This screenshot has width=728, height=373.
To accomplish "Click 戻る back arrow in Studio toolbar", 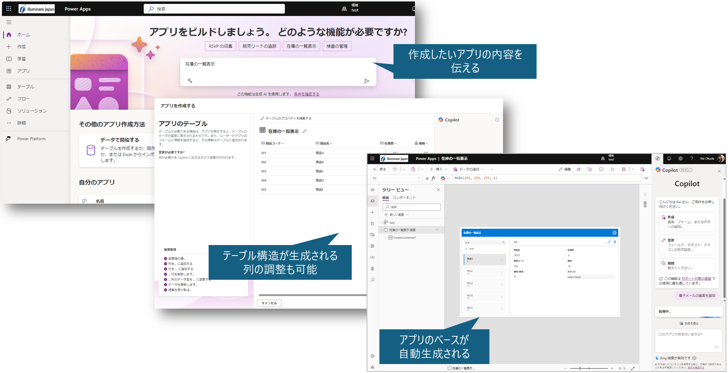I will [x=379, y=169].
